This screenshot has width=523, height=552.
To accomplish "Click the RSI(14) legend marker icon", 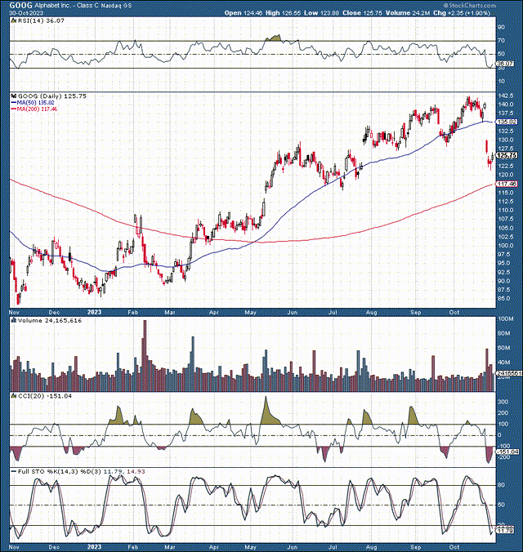I will point(14,20).
